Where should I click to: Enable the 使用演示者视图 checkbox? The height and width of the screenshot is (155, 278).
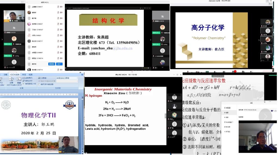pyautogui.click(x=39, y=84)
